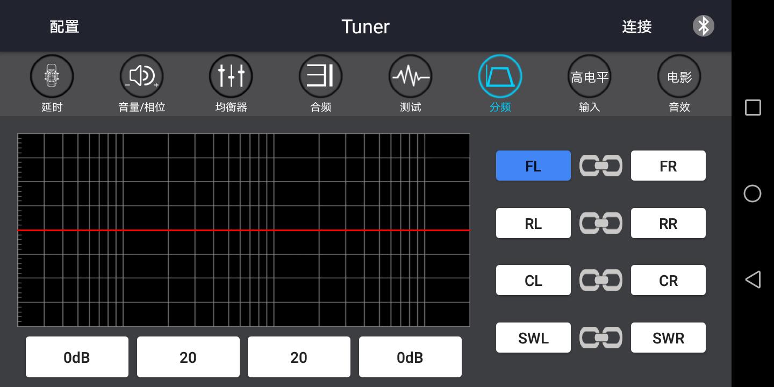This screenshot has width=774, height=387.
Task: Open the leftmost 0dB slope selector
Action: (77, 357)
